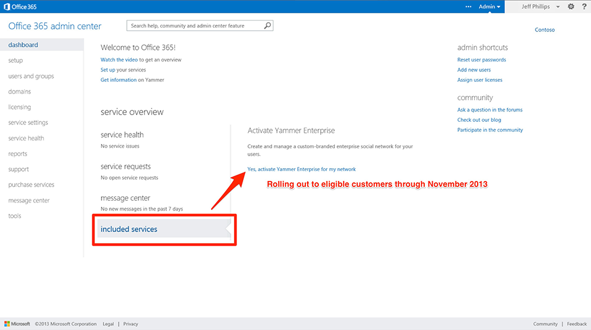Click Watch the video link
This screenshot has height=330, width=591.
click(x=119, y=60)
